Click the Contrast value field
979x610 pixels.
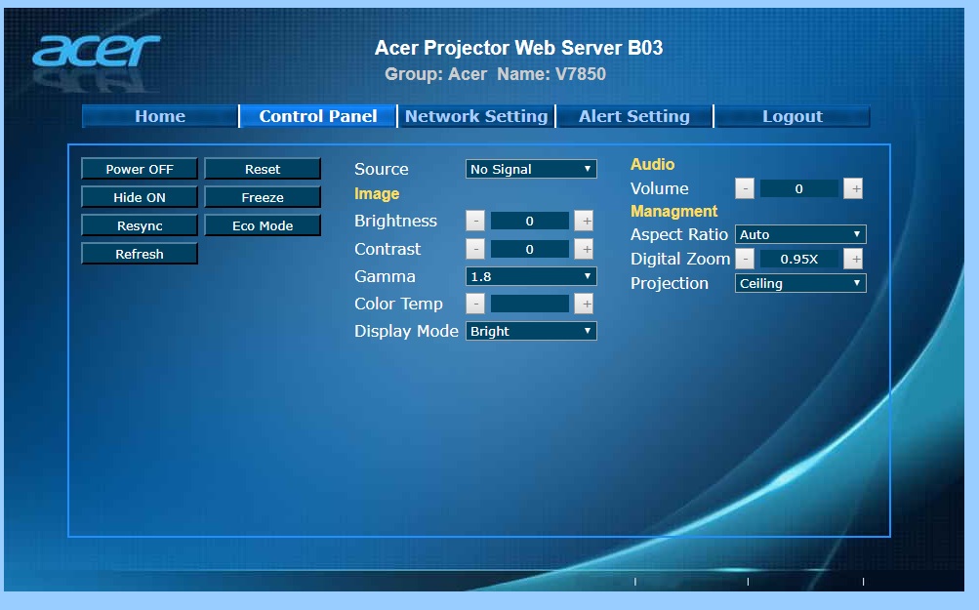point(529,249)
